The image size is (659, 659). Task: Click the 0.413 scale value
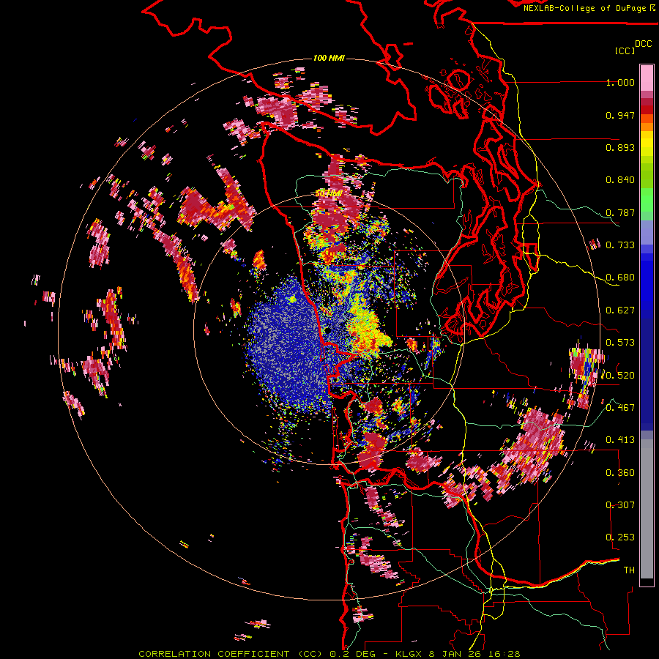tap(620, 440)
